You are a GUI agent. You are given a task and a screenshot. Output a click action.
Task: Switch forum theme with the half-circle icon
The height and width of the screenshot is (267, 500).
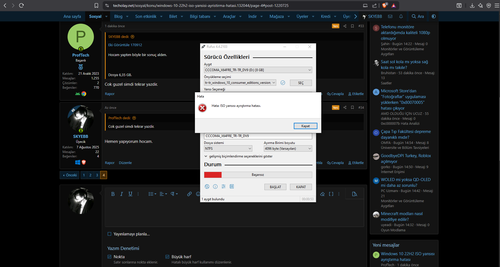434,16
